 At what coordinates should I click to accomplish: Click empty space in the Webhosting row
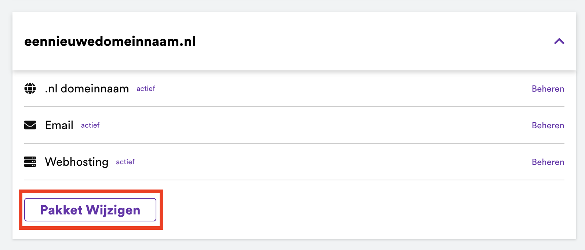pos(330,162)
